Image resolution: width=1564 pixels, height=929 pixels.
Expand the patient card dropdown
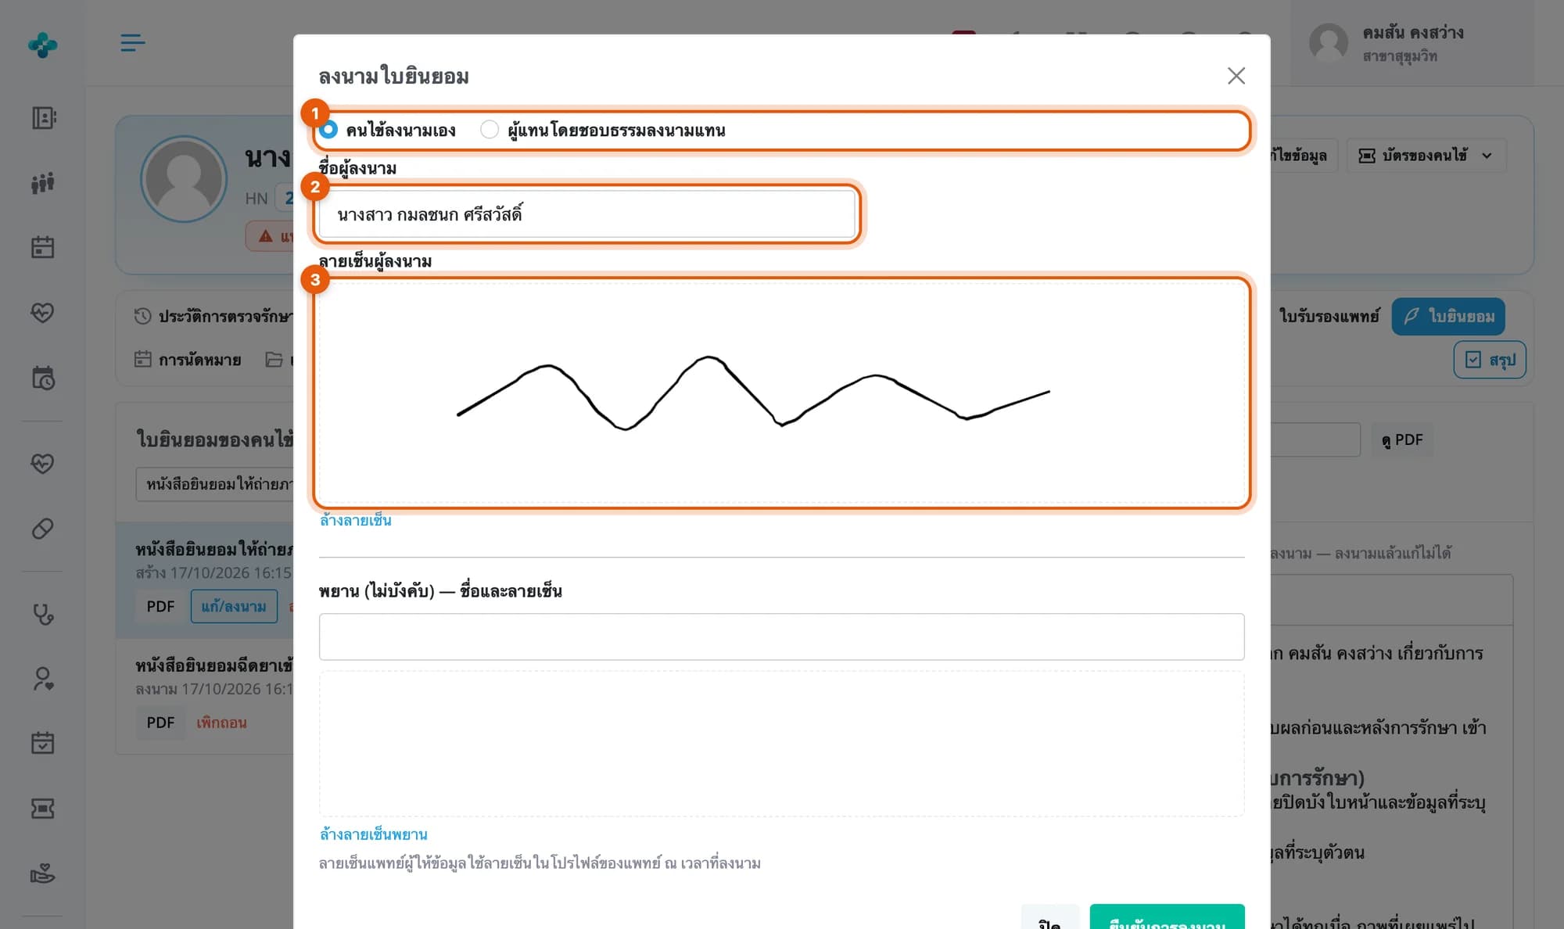click(x=1426, y=156)
